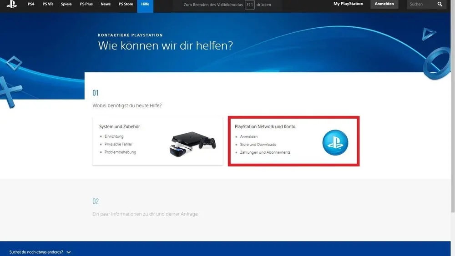Viewport: 455px width, 256px height.
Task: Open the PS Store menu item
Action: (x=126, y=4)
